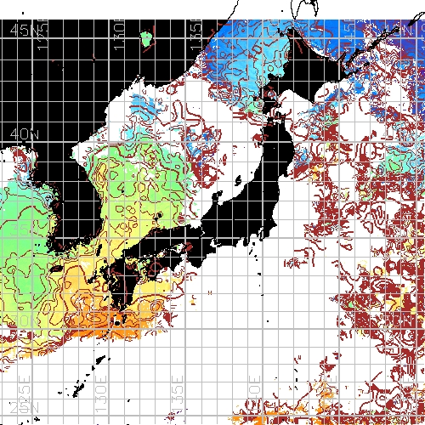Click Jeju island south of Korea
The height and width of the screenshot is (425, 425).
(57, 269)
